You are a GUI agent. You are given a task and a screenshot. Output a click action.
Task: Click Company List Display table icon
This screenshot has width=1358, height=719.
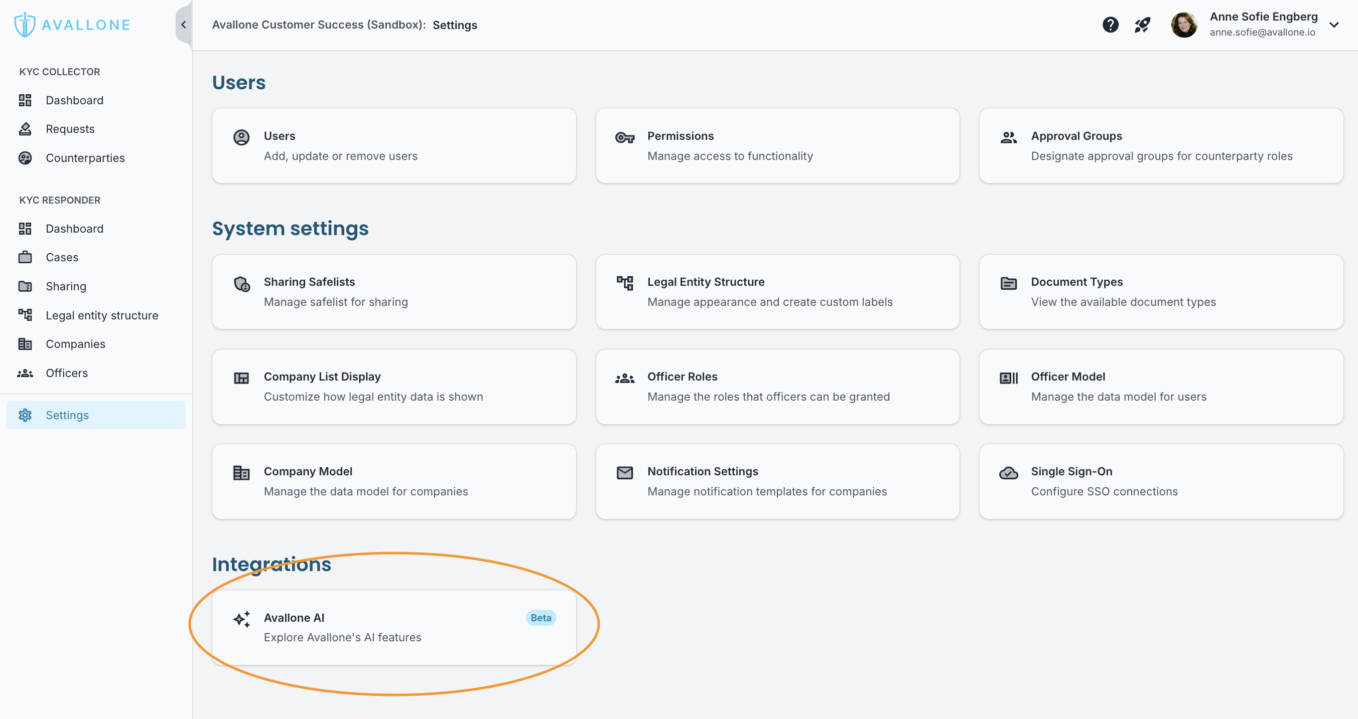tap(241, 378)
